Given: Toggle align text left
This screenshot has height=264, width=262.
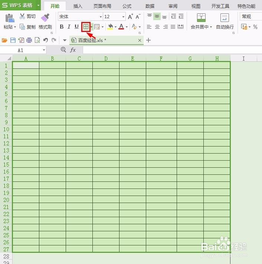Looking at the screenshot, I should click(149, 27).
